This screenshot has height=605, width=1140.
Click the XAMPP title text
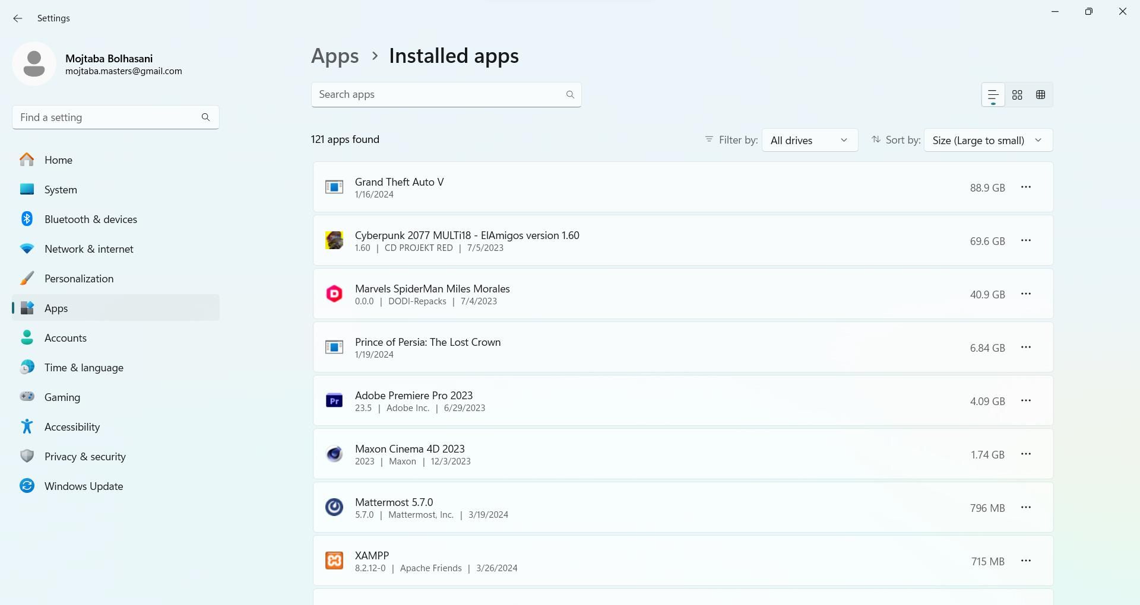pos(372,556)
